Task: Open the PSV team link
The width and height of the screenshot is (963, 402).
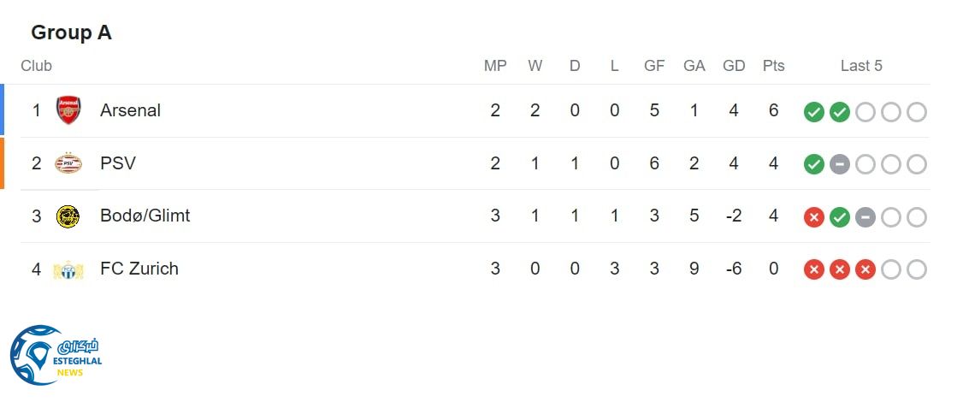Action: pyautogui.click(x=118, y=163)
